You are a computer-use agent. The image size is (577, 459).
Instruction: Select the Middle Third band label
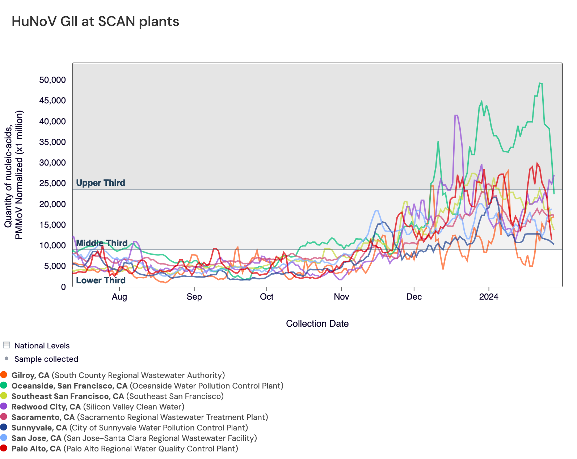click(x=102, y=243)
